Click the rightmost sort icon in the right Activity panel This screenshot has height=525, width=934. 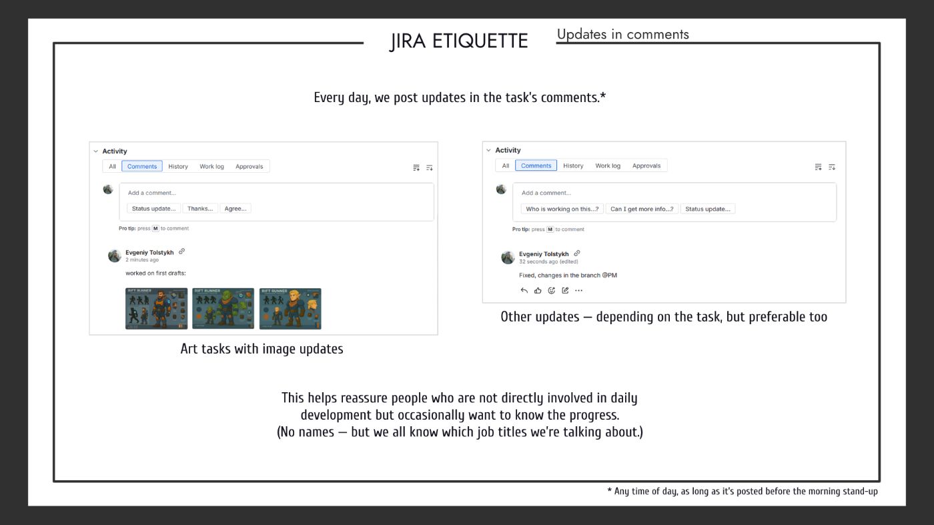coord(832,167)
